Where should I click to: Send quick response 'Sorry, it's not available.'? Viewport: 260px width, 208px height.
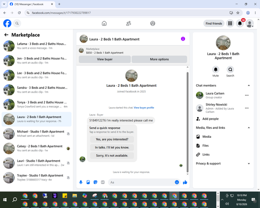tap(112, 155)
